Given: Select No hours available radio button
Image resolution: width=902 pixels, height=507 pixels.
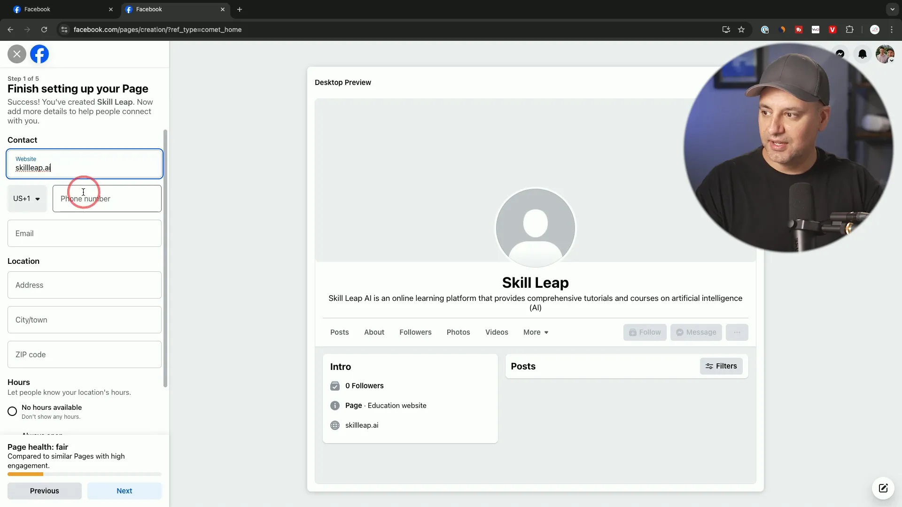Looking at the screenshot, I should coord(12,411).
